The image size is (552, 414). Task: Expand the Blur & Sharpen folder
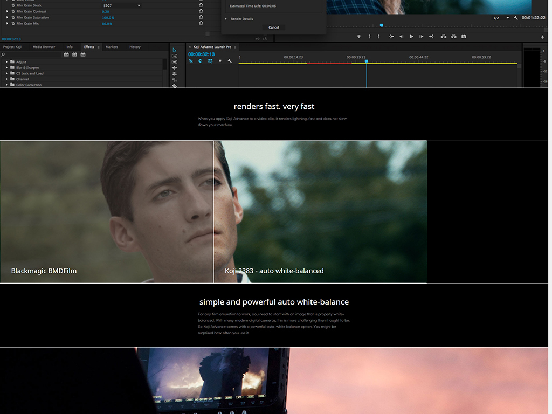[x=6, y=67]
